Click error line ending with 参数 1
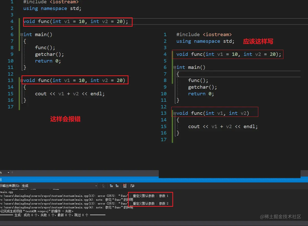 [84, 196]
